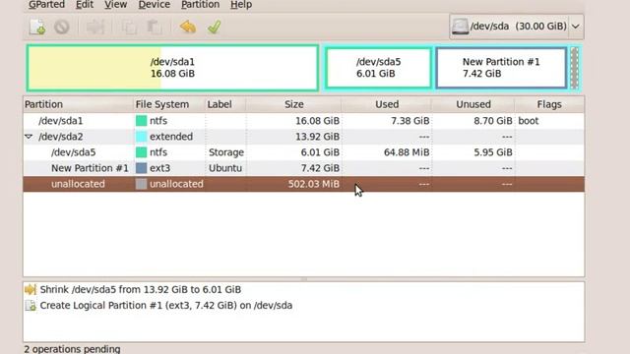Select the New Partition #1 row
630x354 pixels.
click(304, 168)
